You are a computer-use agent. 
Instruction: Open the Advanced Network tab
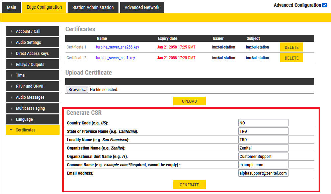coord(142,7)
